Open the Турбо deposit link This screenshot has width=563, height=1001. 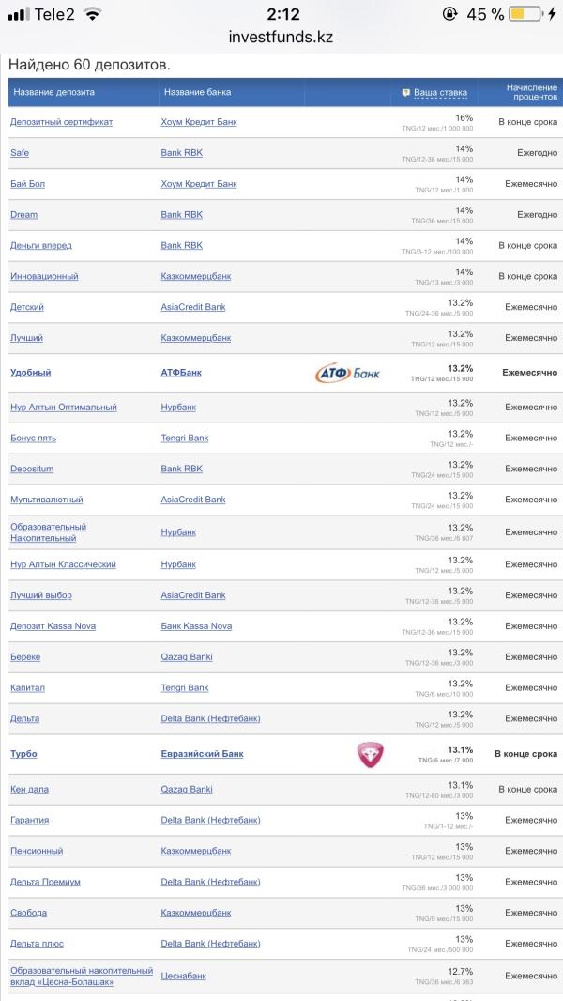[23, 754]
